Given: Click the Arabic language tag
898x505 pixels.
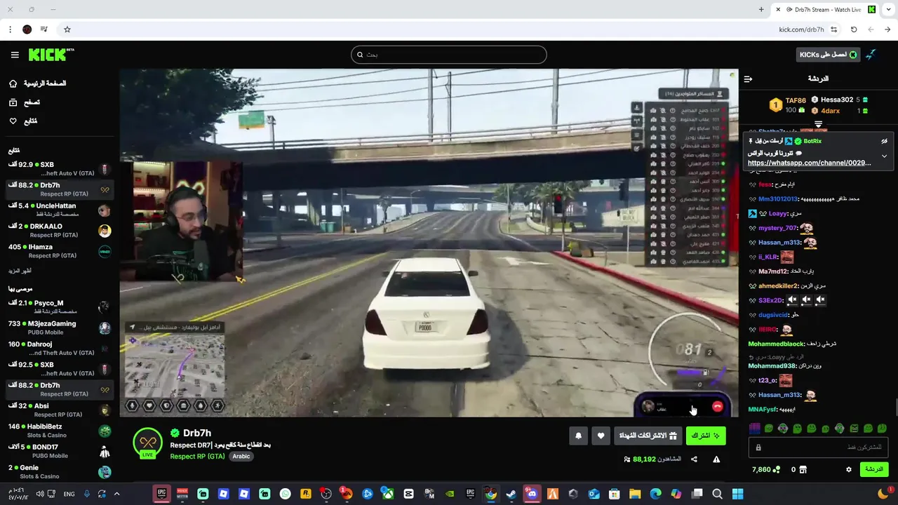Looking at the screenshot, I should (x=241, y=457).
